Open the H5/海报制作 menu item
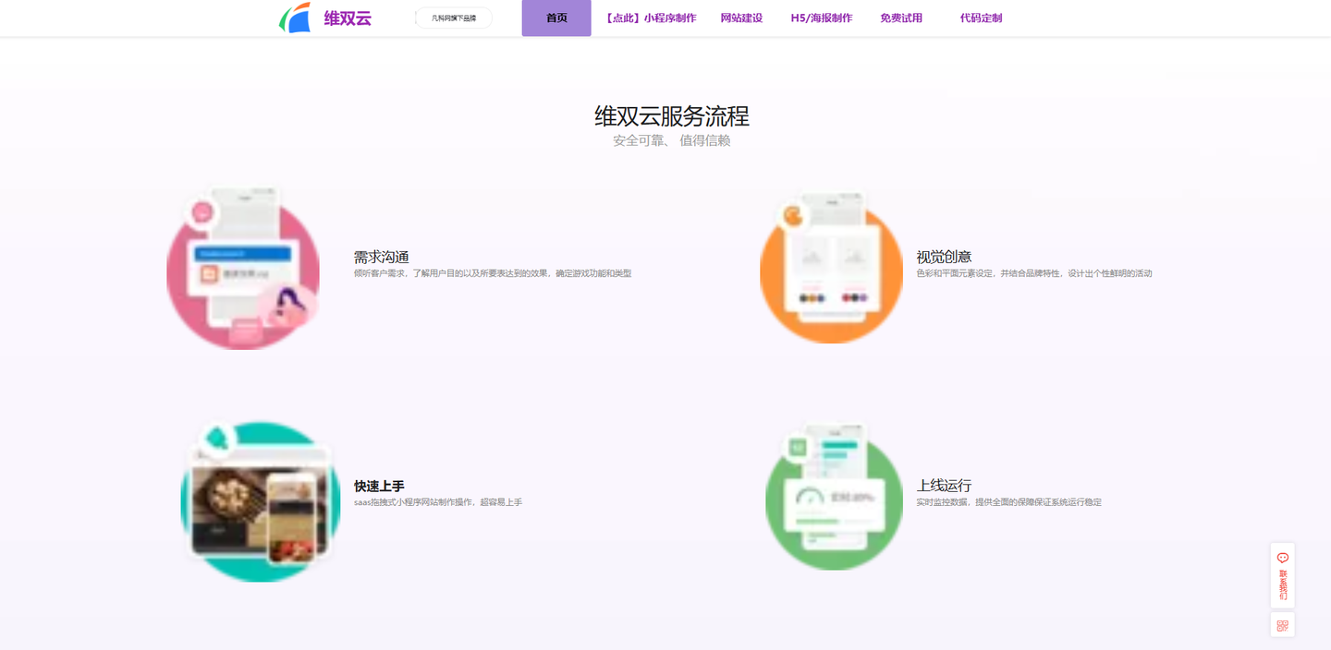Screen dimensions: 1331x650 (821, 18)
